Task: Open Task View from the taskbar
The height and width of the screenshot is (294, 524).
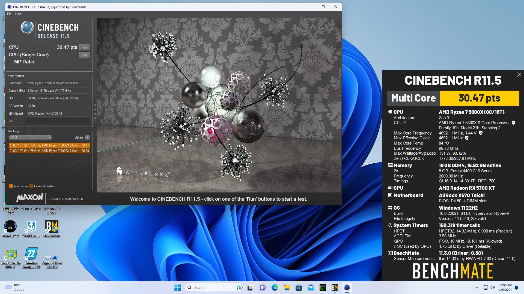Action: coord(250,287)
